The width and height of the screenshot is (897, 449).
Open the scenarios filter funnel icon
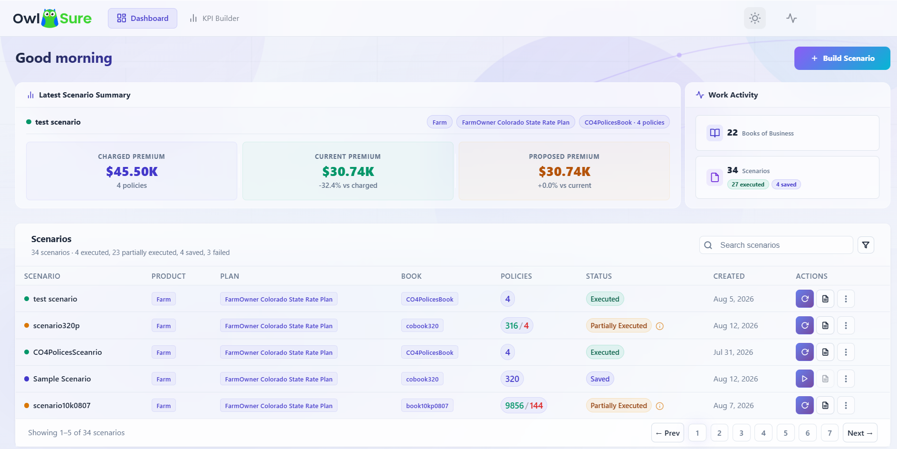coord(866,245)
